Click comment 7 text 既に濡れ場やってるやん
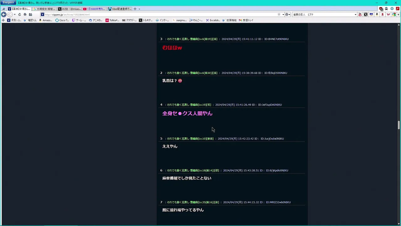Image resolution: width=401 pixels, height=226 pixels. click(x=183, y=210)
